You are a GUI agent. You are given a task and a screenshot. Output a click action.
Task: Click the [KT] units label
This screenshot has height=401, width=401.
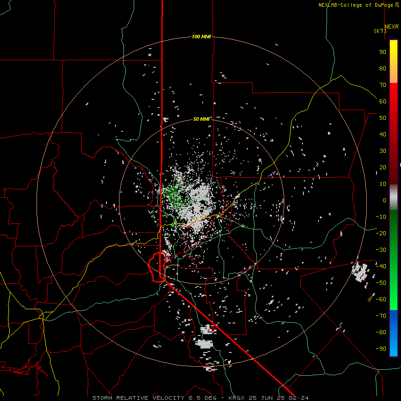tap(380, 31)
